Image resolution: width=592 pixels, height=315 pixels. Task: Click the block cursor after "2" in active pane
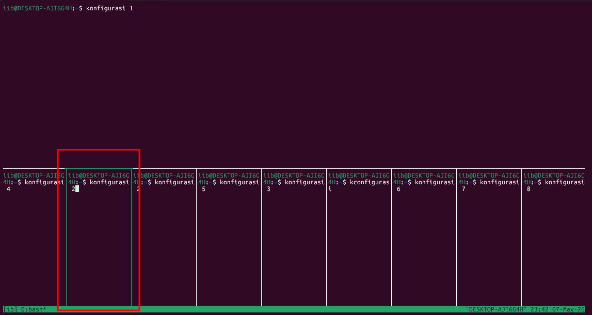tap(77, 189)
